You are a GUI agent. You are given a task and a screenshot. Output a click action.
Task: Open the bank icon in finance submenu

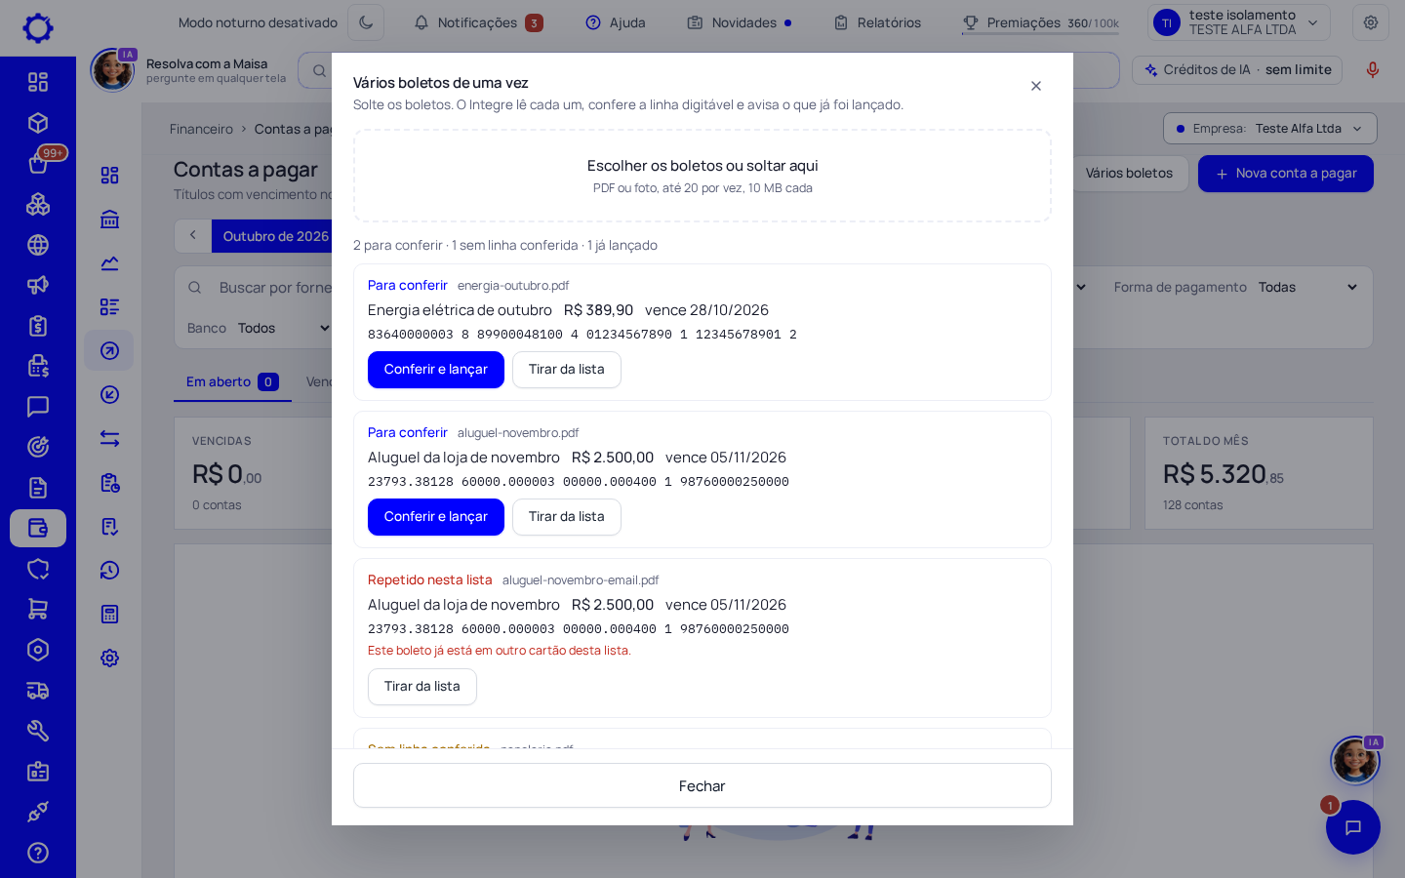[x=109, y=219]
